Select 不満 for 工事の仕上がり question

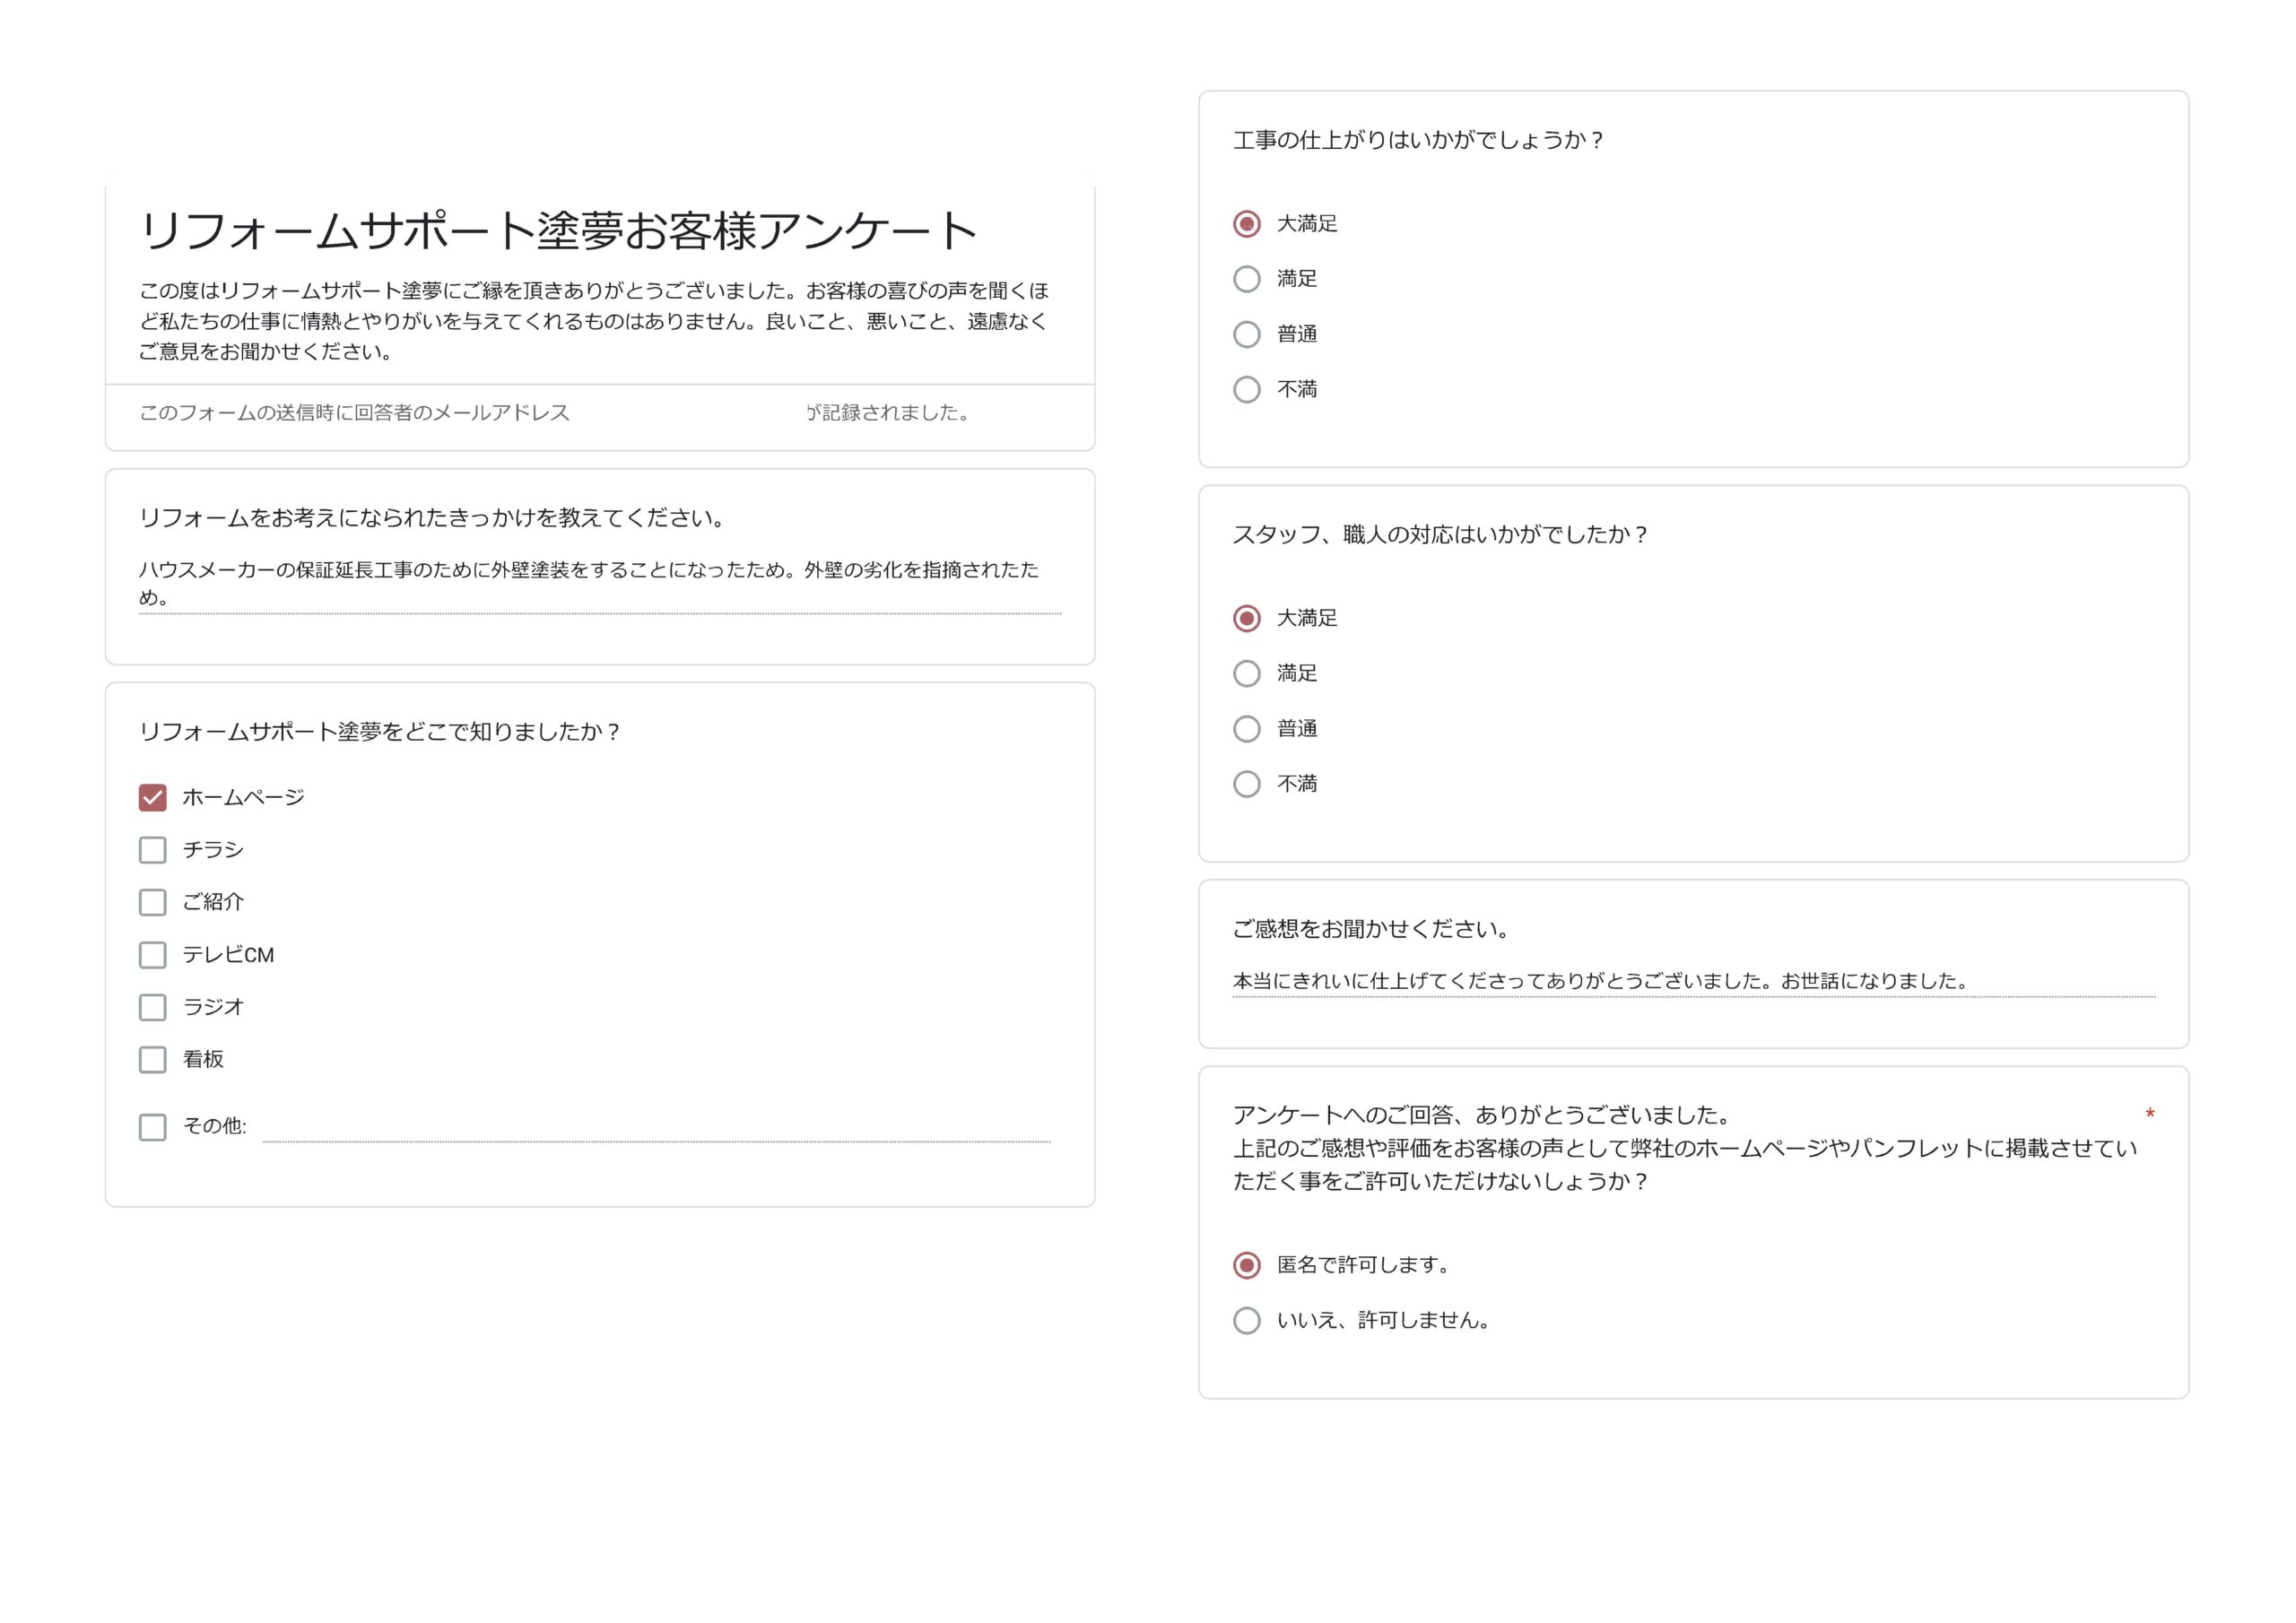(1246, 389)
